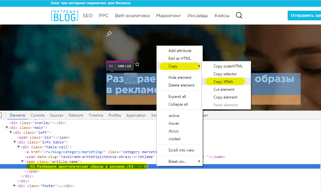
Task: Go to Маркетинг section
Action: pos(168,16)
